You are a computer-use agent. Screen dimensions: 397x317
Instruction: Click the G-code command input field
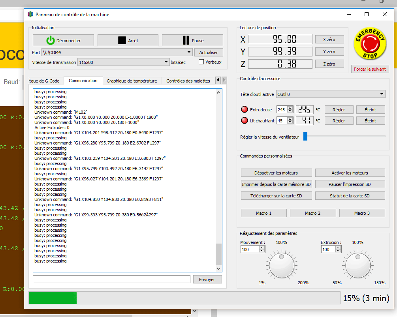(x=111, y=279)
